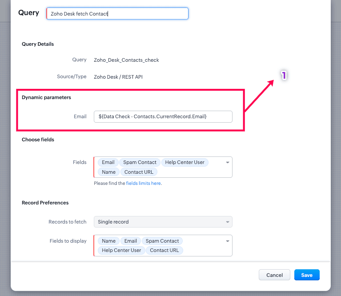Select Contact URL tag in Fields to display
Viewport: 341px width, 296px height.
tap(164, 250)
